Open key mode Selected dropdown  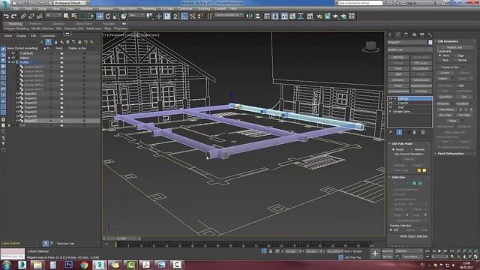(x=409, y=251)
